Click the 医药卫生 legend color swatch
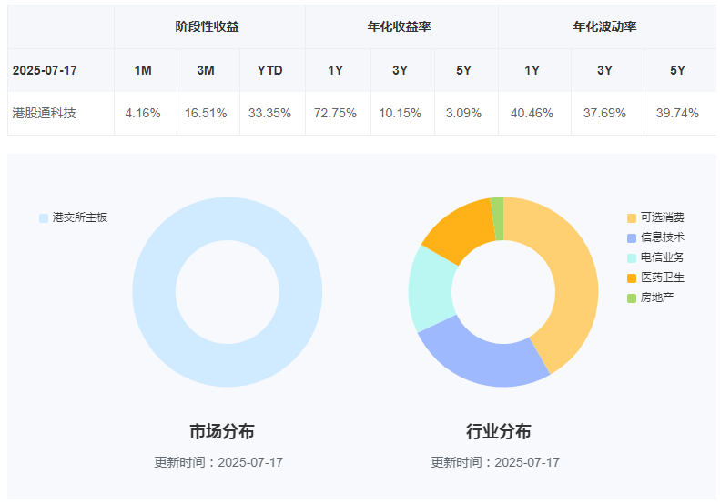The width and height of the screenshot is (720, 504). pyautogui.click(x=632, y=278)
